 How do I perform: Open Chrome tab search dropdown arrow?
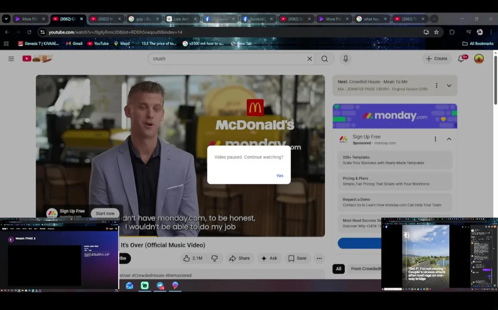(6, 19)
